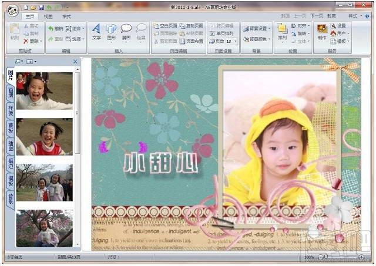Viewport: 376px width, 266px height.
Task: Open the 漫画 speech bubble tool
Action: (126, 32)
